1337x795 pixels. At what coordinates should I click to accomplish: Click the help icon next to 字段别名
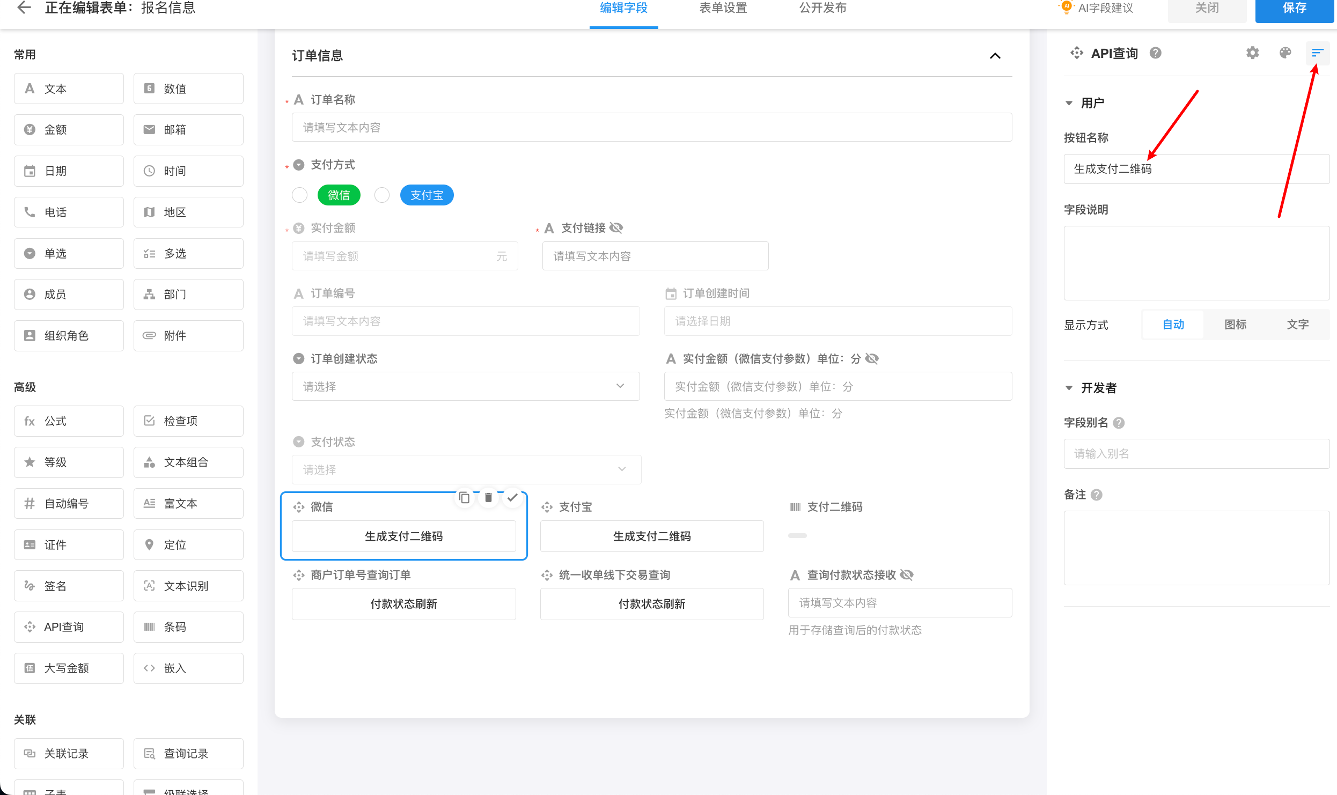pos(1119,423)
